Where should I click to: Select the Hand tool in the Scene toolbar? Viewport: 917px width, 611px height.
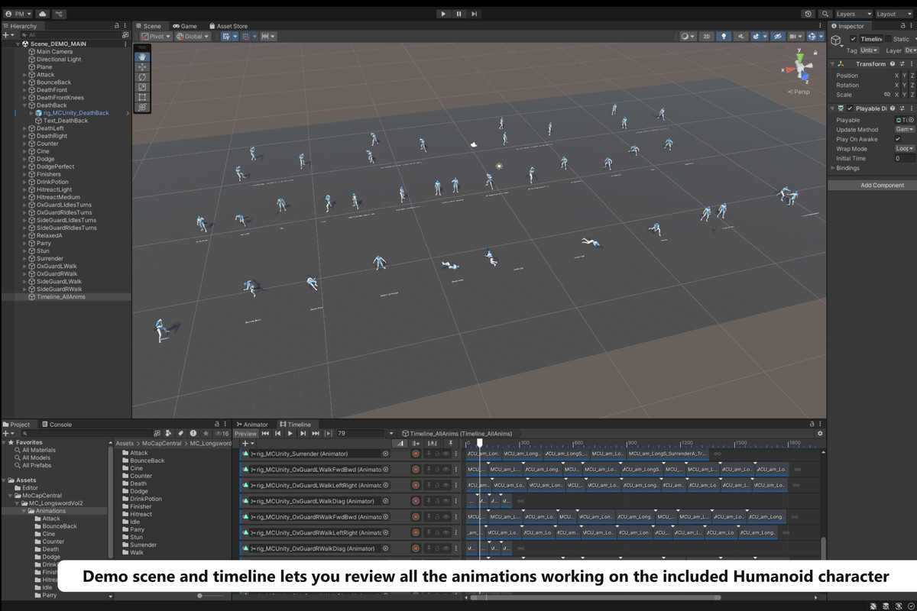coord(141,57)
